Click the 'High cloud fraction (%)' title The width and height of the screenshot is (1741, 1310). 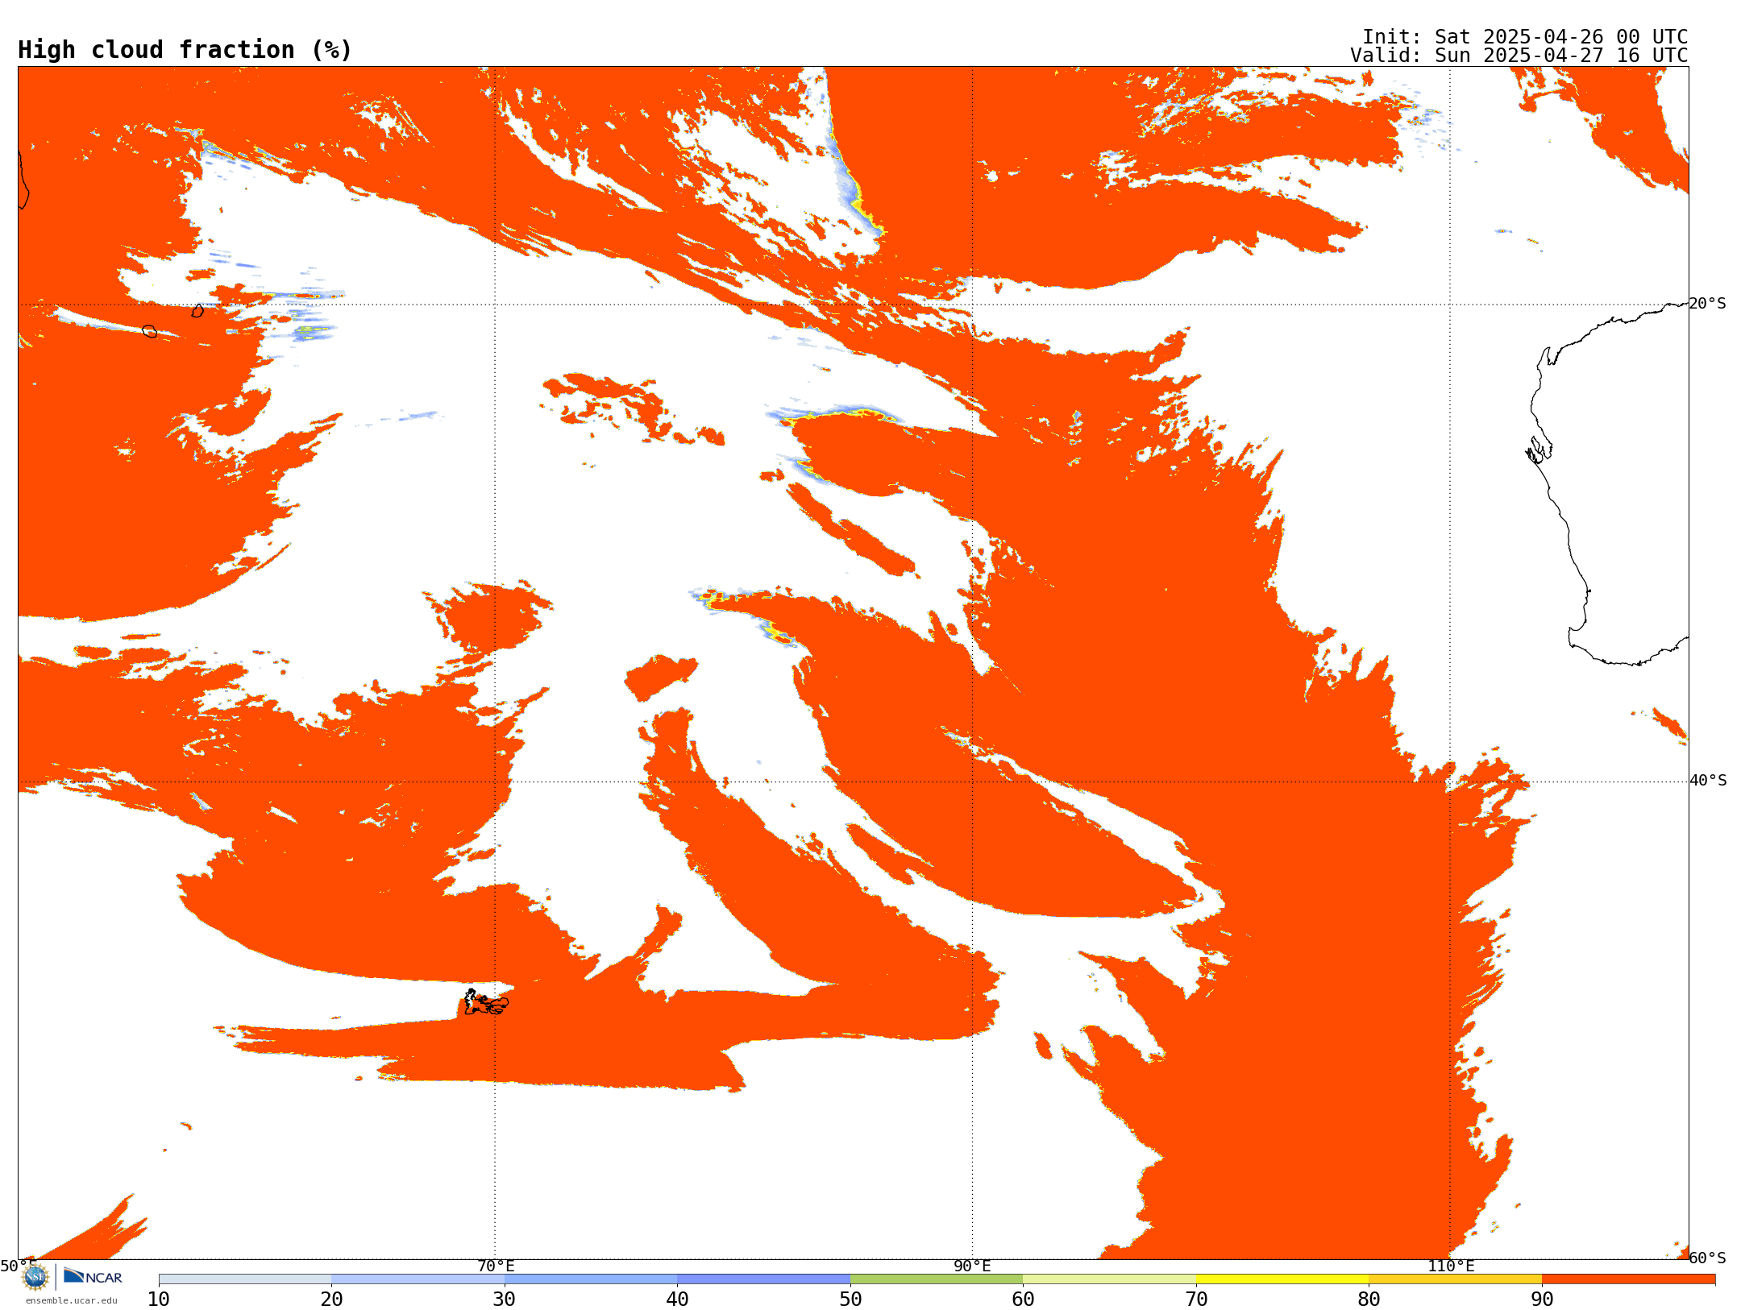click(185, 50)
